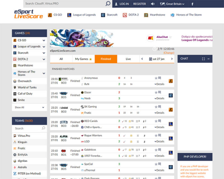Screen dimensions: 224x179
Task: Expand Details for RED Canids vs CNB e-Sports
Action: point(160,127)
